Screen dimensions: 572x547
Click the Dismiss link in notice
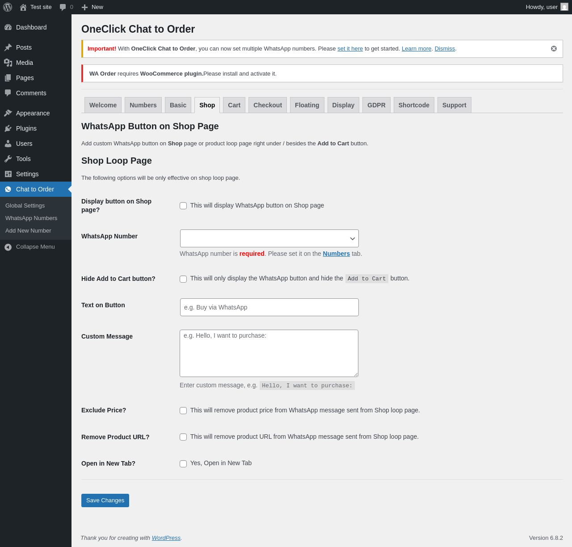pyautogui.click(x=445, y=49)
